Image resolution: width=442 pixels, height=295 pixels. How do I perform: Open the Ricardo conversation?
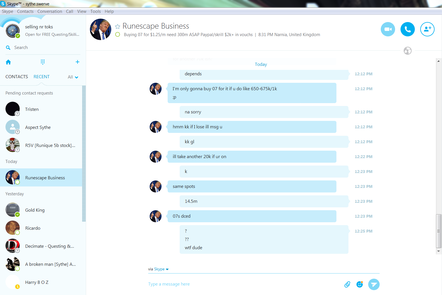pos(41,228)
